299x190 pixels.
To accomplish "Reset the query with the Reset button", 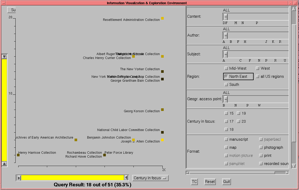I will tap(210, 182).
